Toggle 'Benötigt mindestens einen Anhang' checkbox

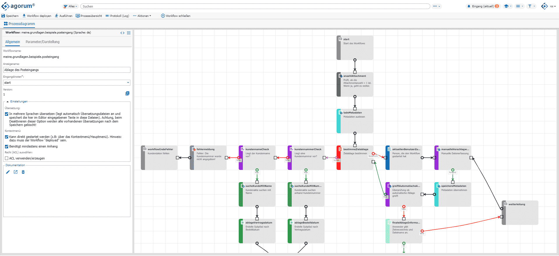(x=6, y=147)
